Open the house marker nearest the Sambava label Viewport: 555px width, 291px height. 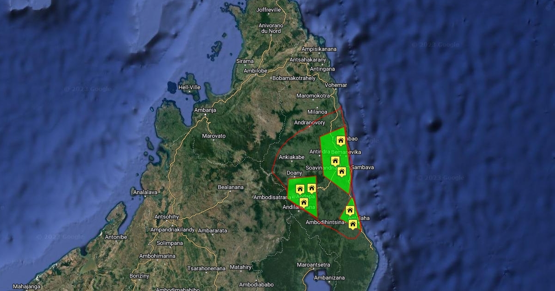pyautogui.click(x=342, y=172)
